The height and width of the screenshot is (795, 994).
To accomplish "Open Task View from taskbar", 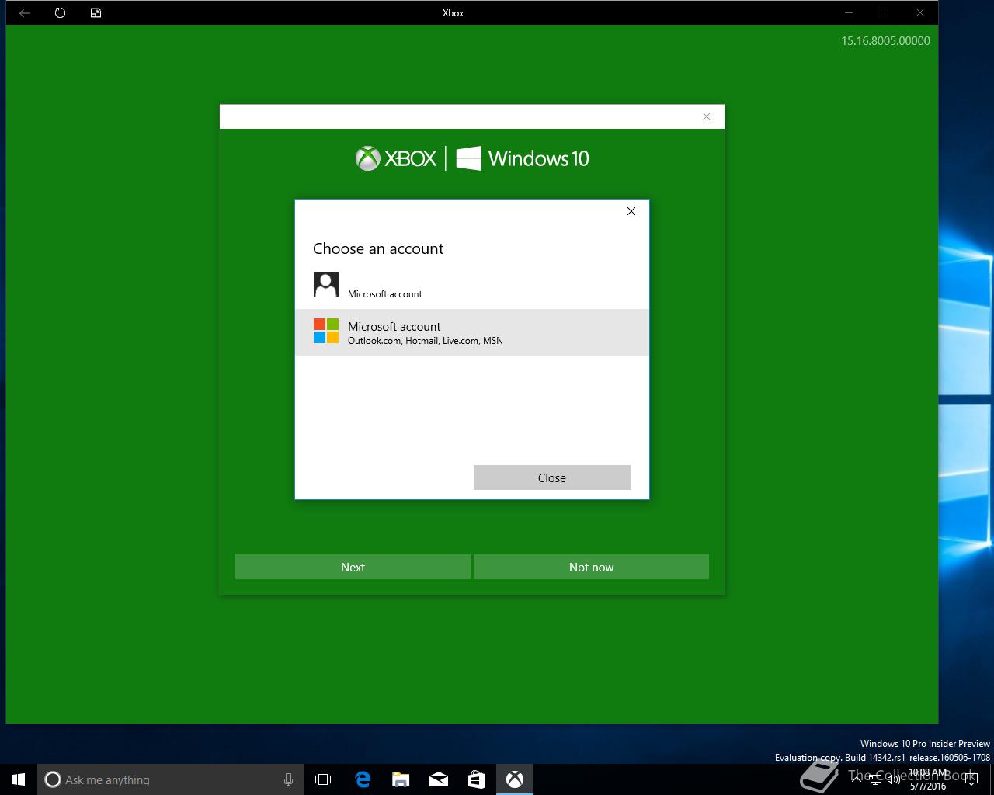I will pyautogui.click(x=323, y=779).
